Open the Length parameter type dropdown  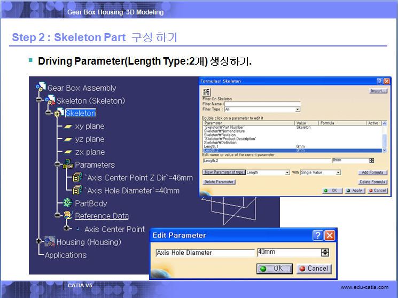(x=287, y=172)
